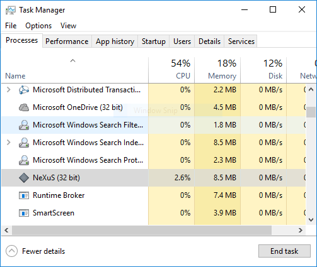Select the Processes tab
This screenshot has height=267, width=317.
[22, 40]
